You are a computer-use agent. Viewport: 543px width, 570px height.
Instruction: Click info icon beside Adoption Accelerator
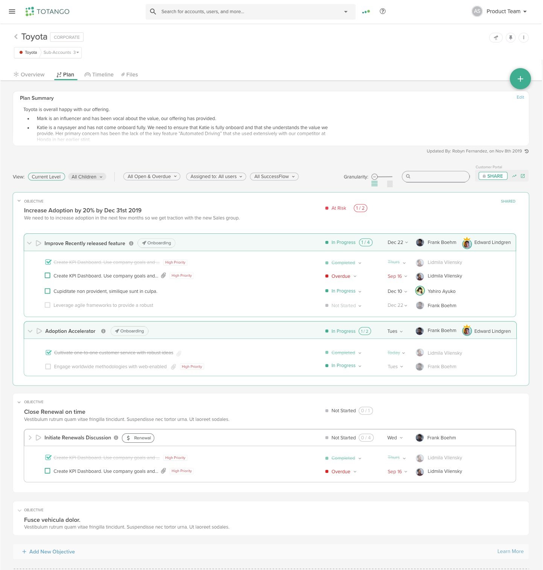tap(103, 331)
